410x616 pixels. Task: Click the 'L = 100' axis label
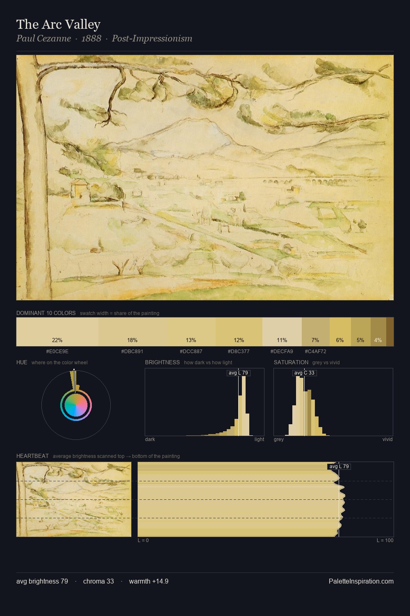pyautogui.click(x=385, y=540)
